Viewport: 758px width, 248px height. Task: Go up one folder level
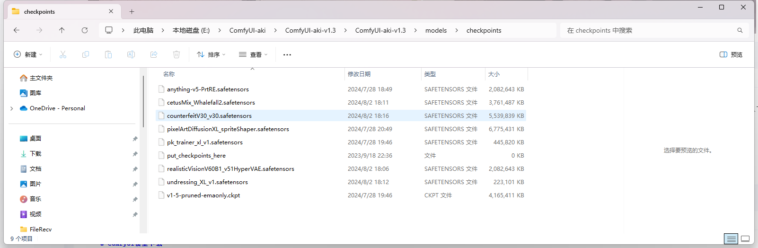62,30
